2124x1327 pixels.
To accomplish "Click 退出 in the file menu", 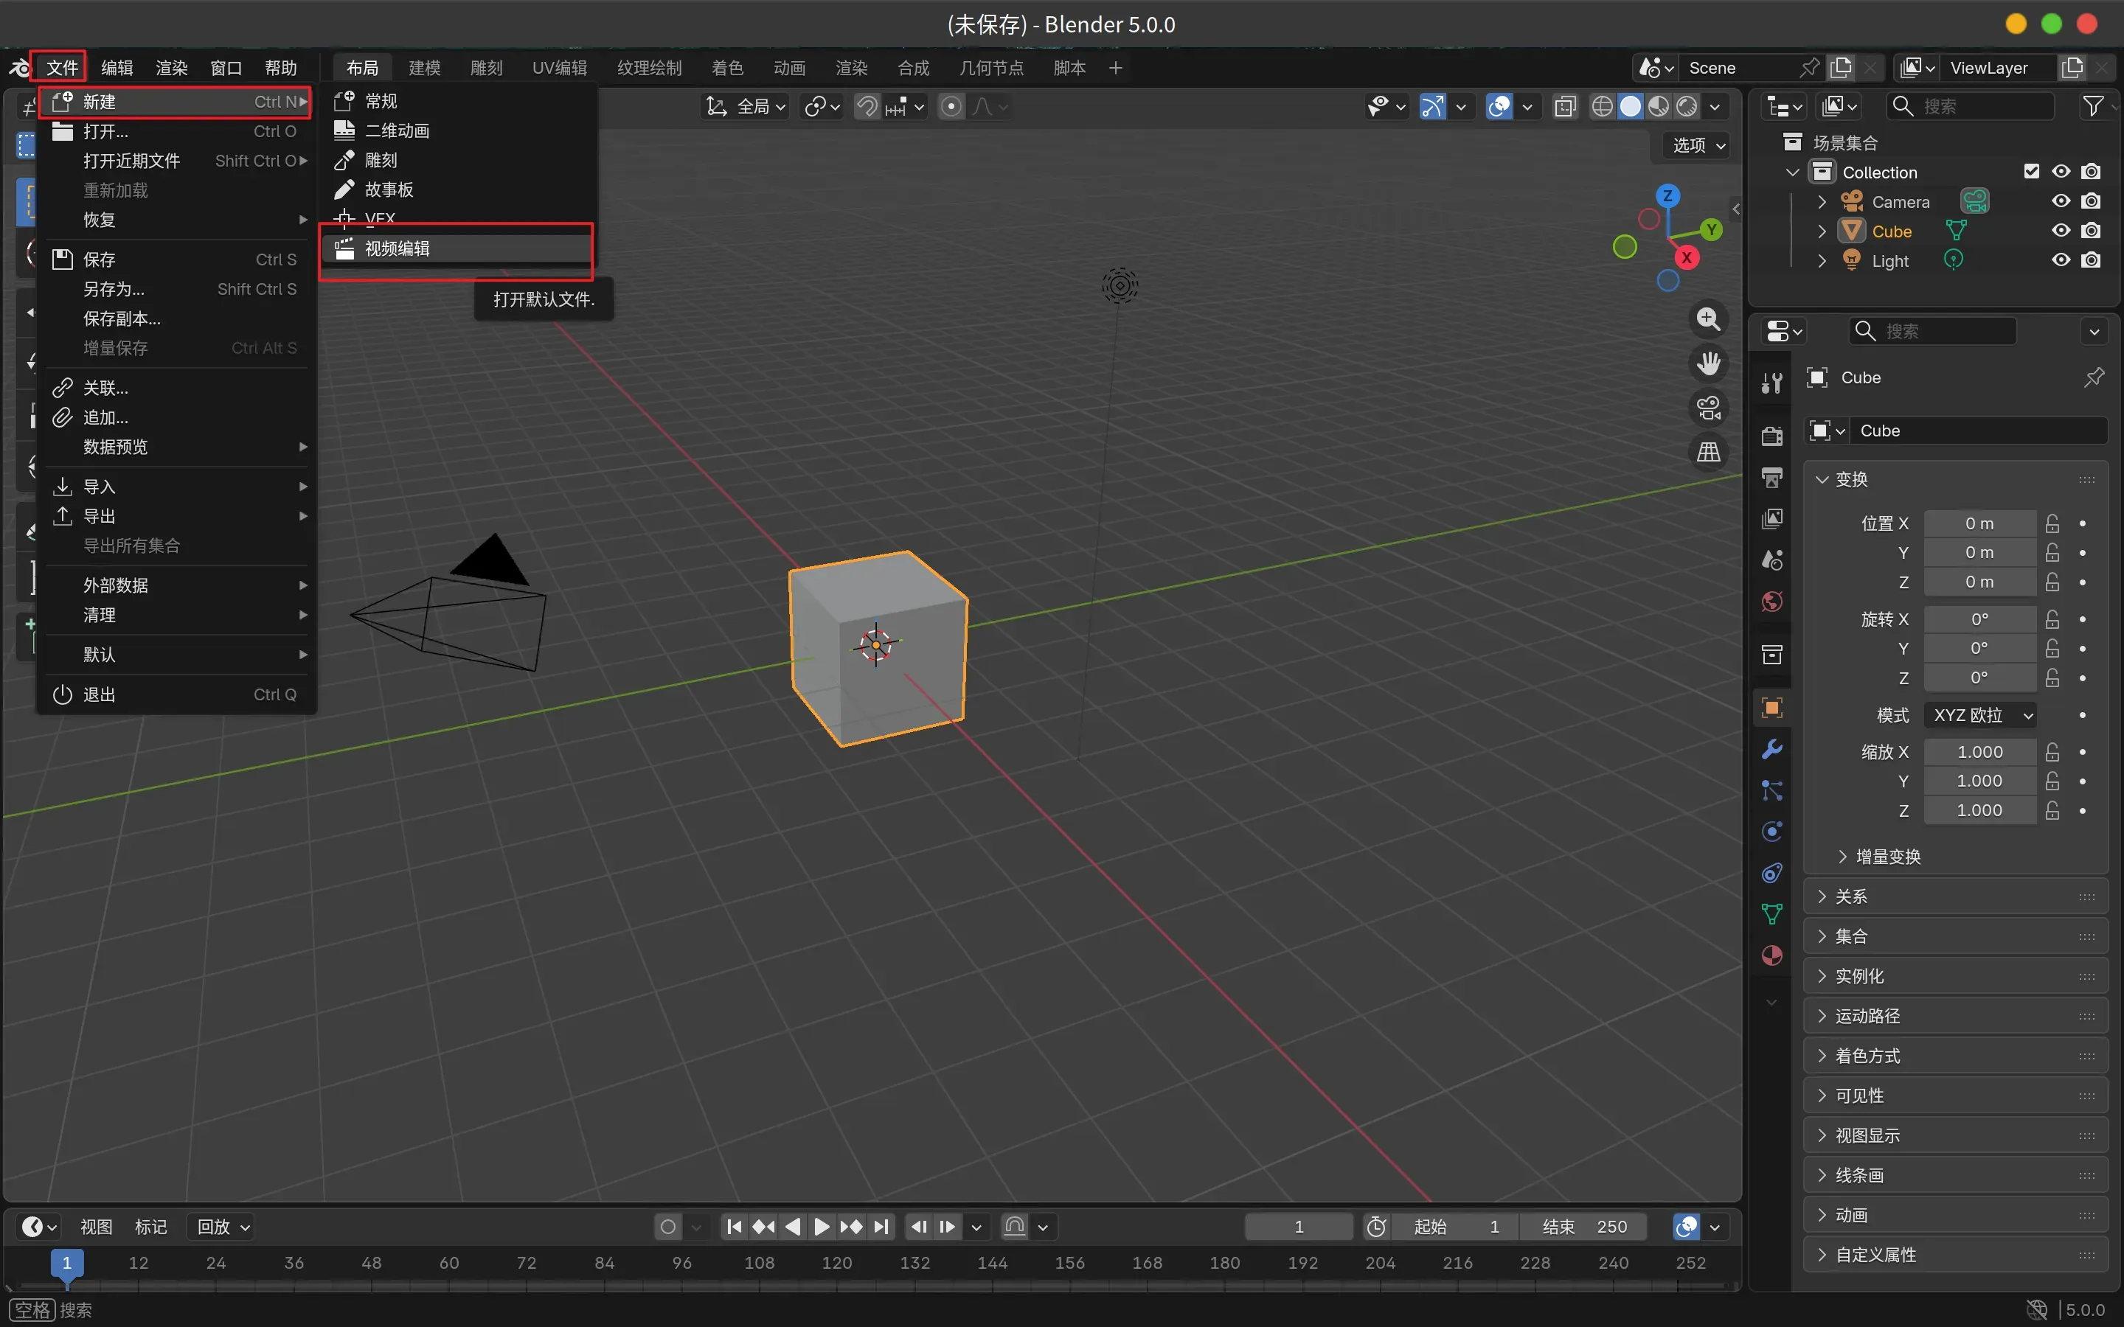I will tap(99, 694).
